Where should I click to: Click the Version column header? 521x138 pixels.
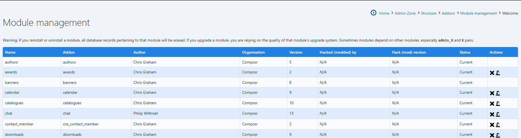point(296,52)
